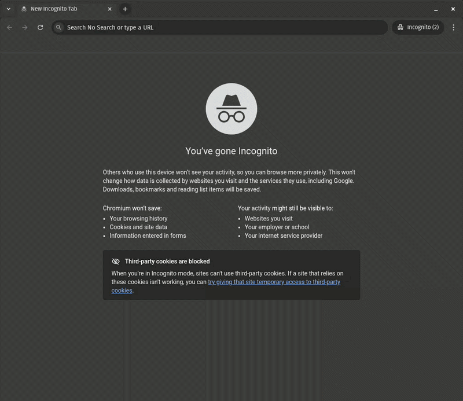Image resolution: width=463 pixels, height=401 pixels.
Task: Close the New Incognito Tab
Action: tap(109, 9)
